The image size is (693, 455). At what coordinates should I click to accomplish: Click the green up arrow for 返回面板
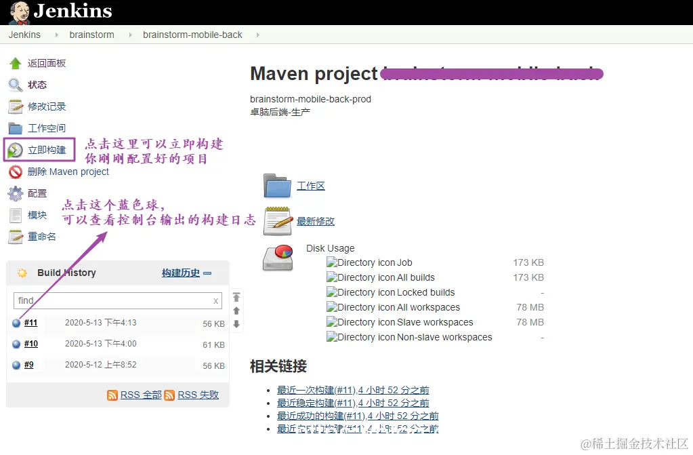15,63
